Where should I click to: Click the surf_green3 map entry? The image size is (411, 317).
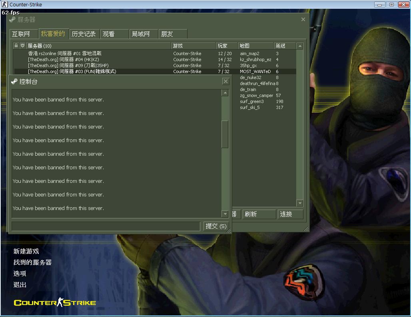251,101
